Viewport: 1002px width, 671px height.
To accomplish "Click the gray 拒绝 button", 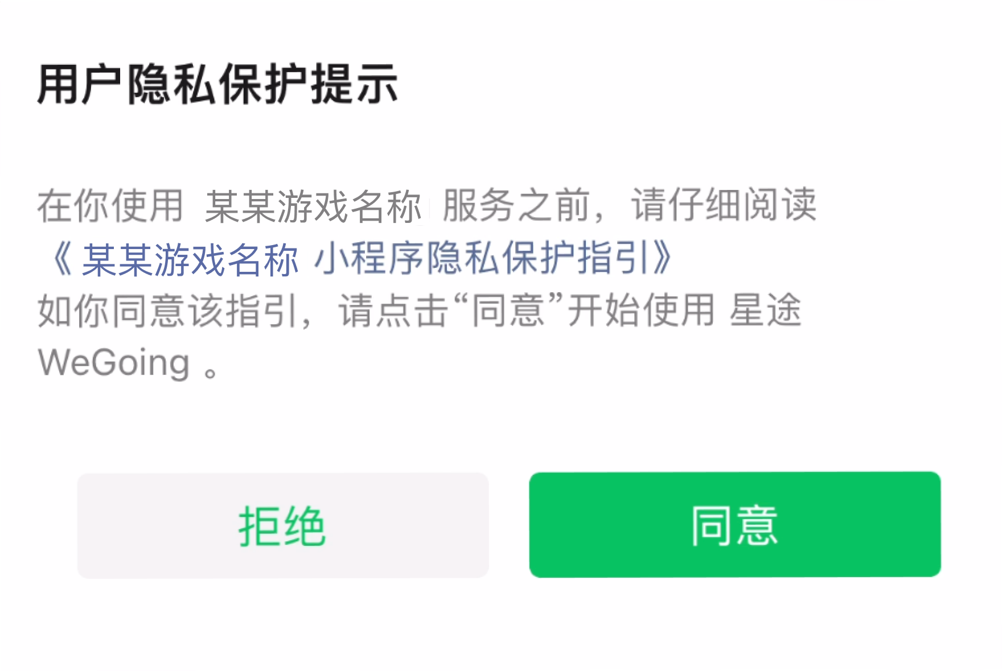I will click(283, 525).
